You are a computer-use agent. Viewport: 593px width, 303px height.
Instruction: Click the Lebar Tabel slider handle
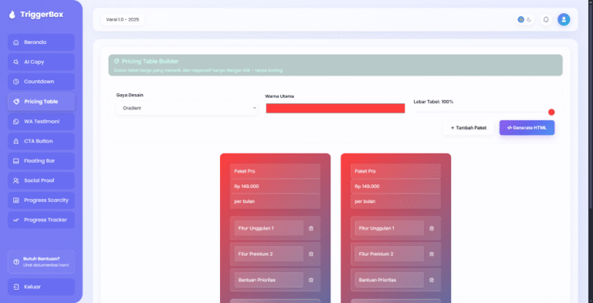coord(551,113)
